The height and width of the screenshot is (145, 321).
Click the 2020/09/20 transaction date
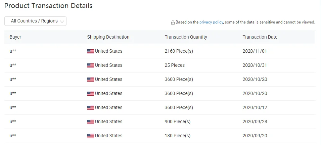(255, 136)
